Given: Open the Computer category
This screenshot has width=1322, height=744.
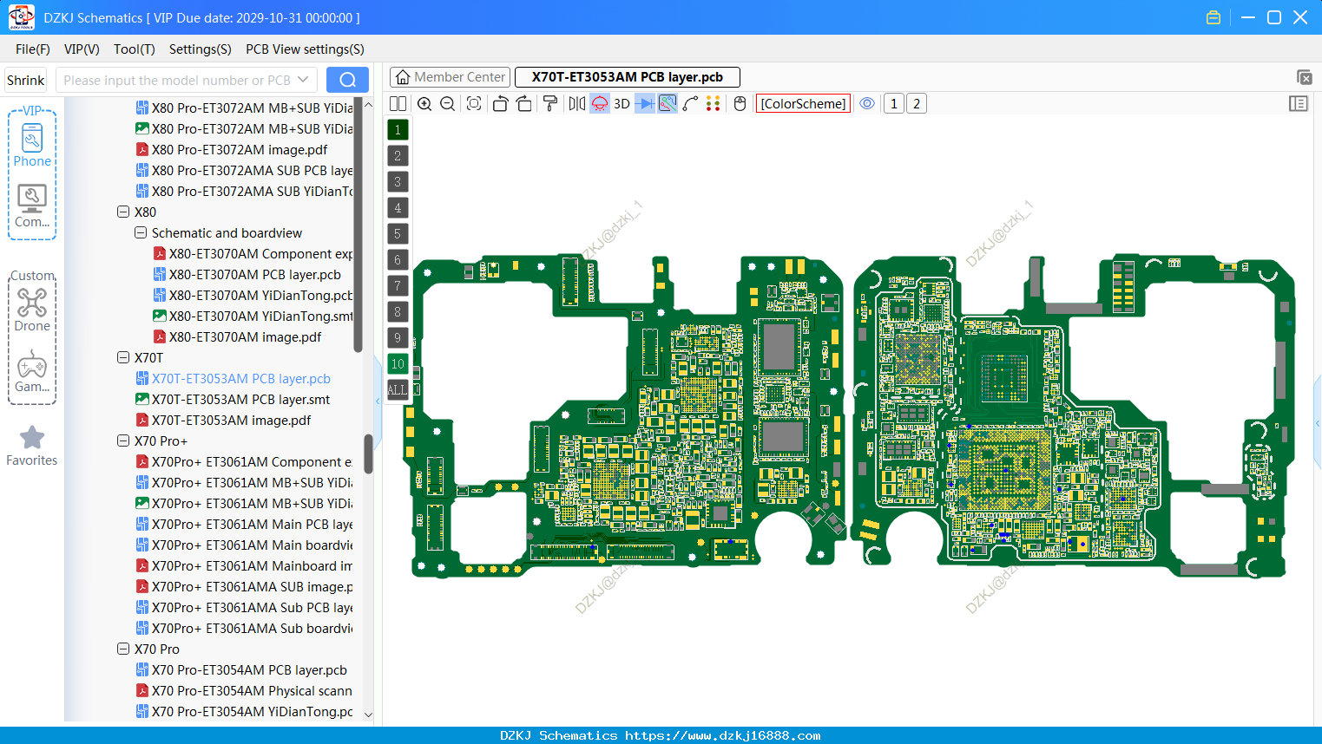Looking at the screenshot, I should pyautogui.click(x=32, y=206).
